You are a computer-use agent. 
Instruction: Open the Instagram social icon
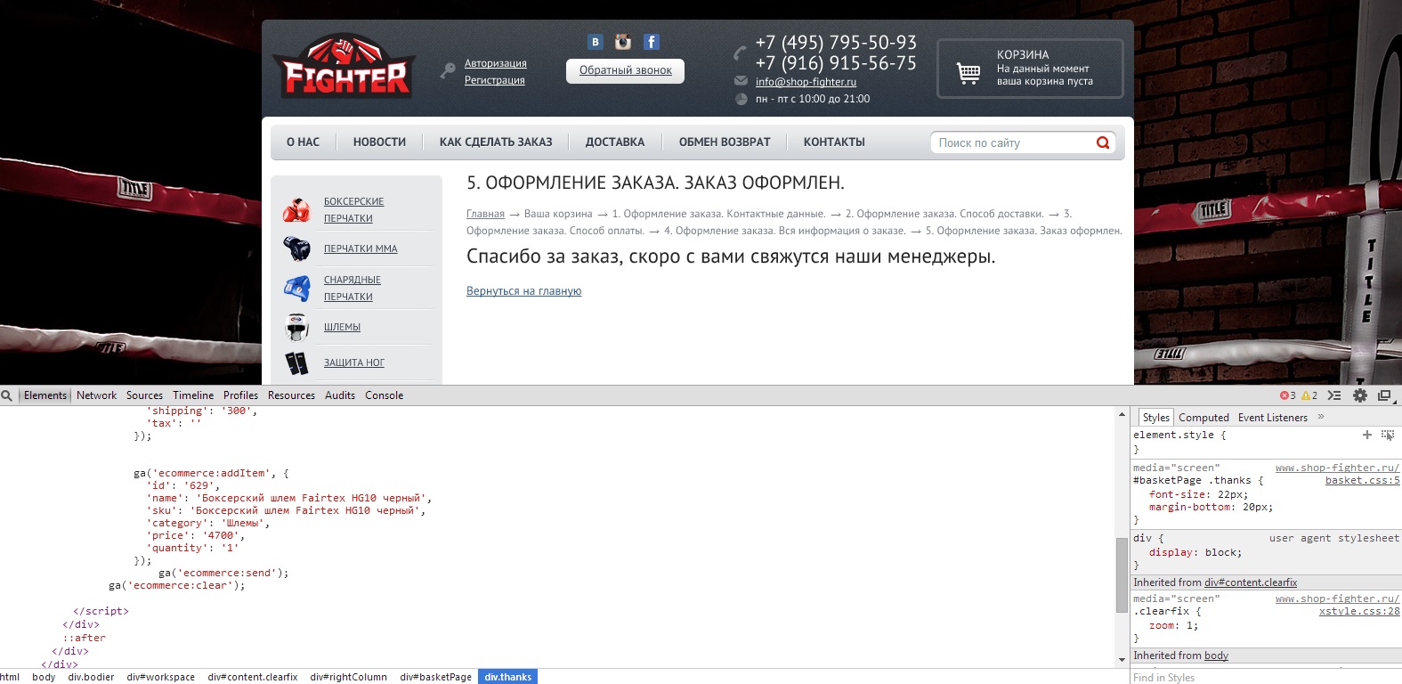[x=623, y=42]
